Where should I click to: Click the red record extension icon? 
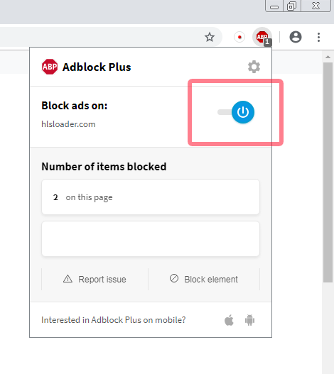pyautogui.click(x=239, y=37)
